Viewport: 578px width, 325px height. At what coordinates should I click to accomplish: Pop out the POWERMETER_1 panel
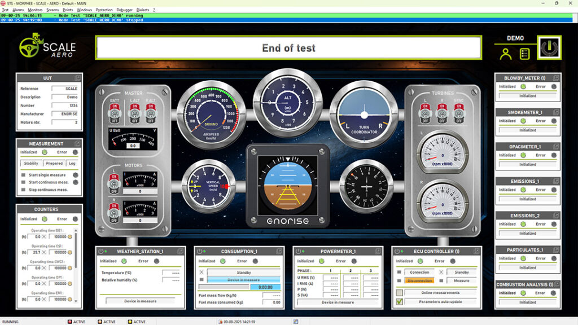[x=378, y=251]
